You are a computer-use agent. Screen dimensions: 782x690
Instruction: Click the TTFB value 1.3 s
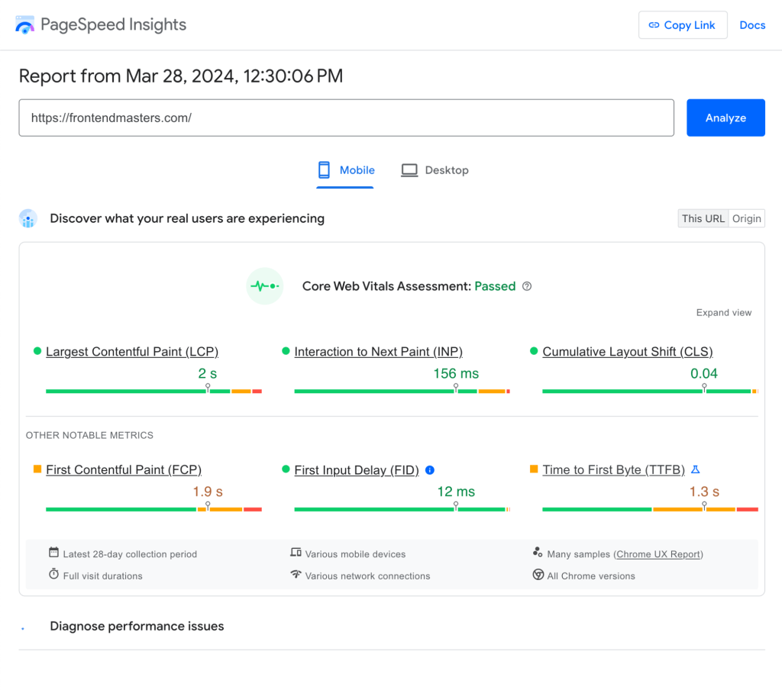[703, 492]
